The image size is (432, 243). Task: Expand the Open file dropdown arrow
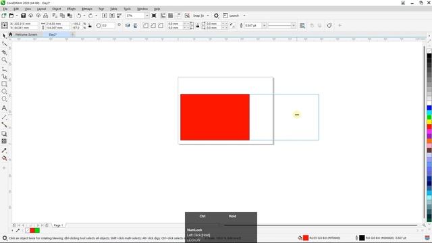click(16, 16)
